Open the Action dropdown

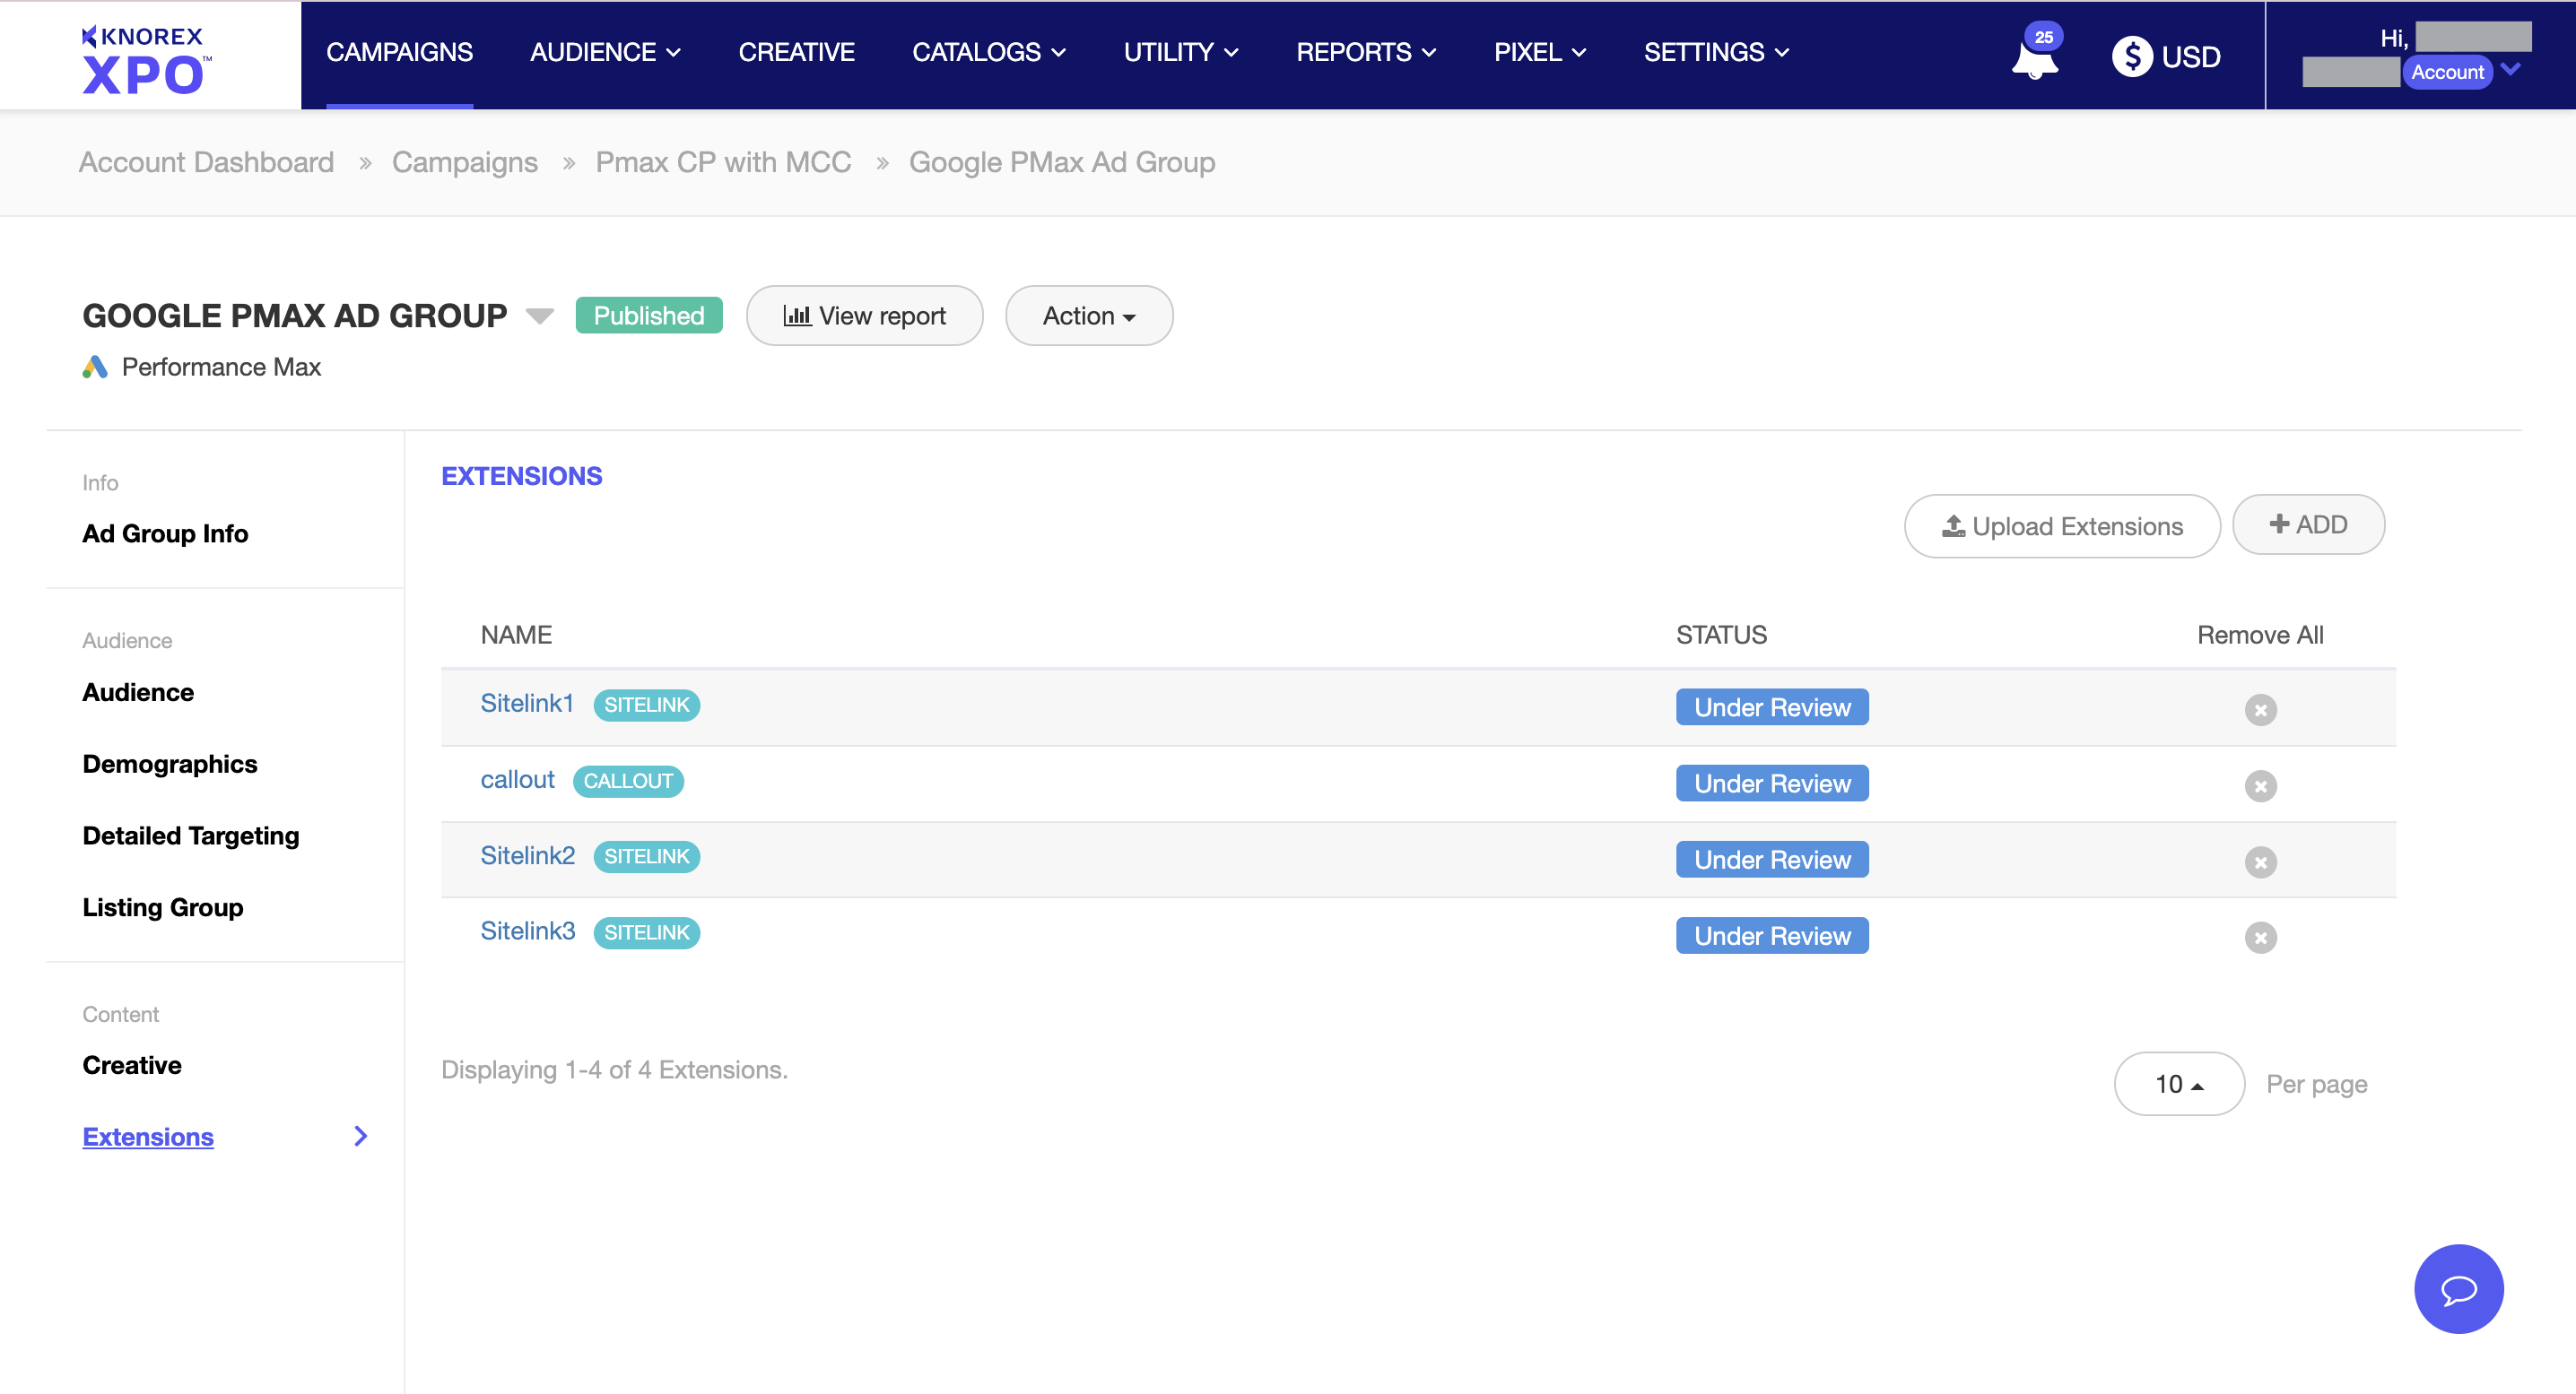pos(1088,316)
